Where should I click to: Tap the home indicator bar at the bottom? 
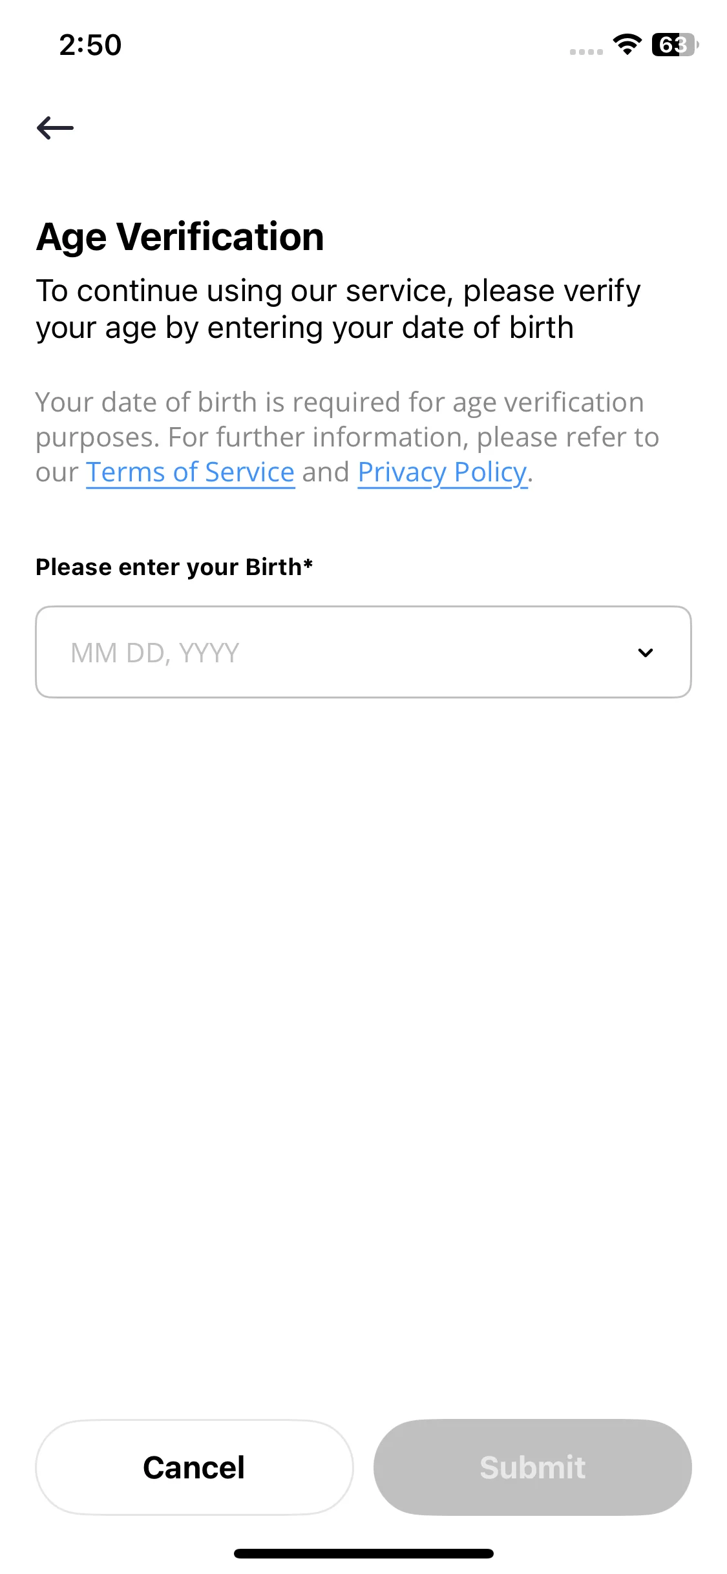coord(363,1553)
